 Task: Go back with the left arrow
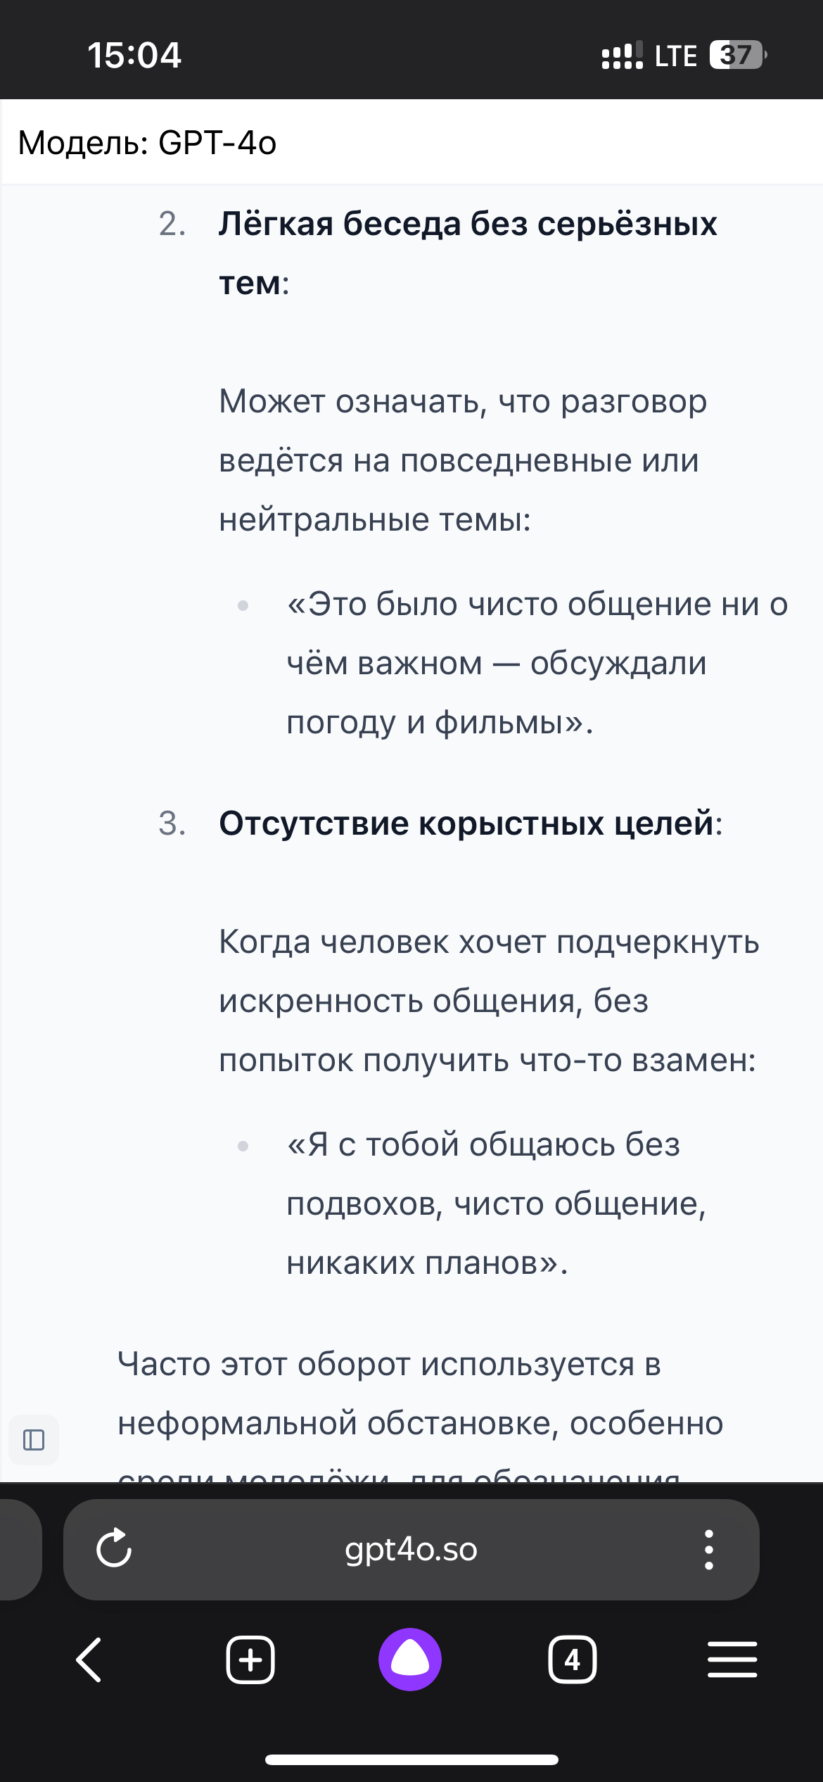(89, 1660)
